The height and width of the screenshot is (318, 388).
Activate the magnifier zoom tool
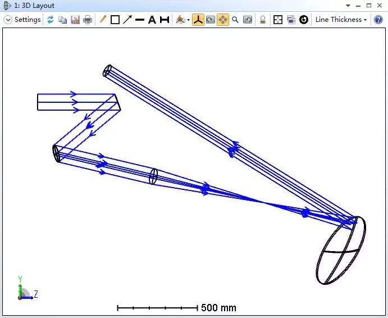pyautogui.click(x=235, y=20)
